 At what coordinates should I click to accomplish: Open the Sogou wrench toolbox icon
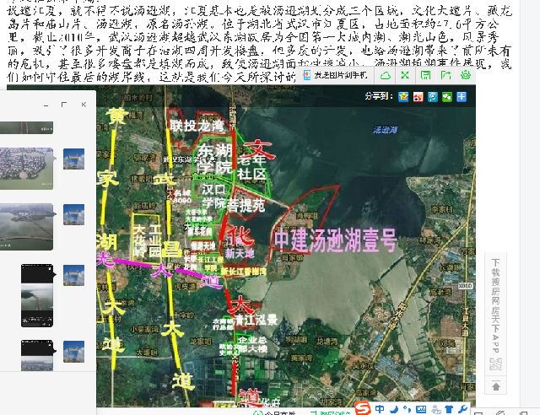[x=462, y=409]
